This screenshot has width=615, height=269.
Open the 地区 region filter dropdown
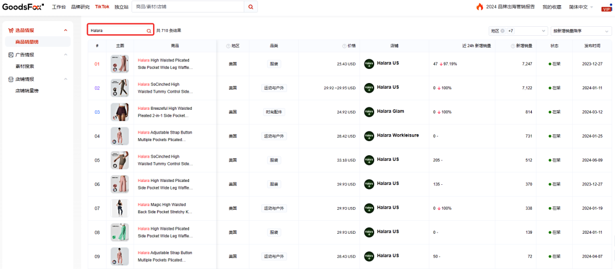(x=518, y=31)
